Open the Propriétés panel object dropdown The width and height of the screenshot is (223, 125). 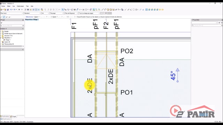[x=205, y=23]
